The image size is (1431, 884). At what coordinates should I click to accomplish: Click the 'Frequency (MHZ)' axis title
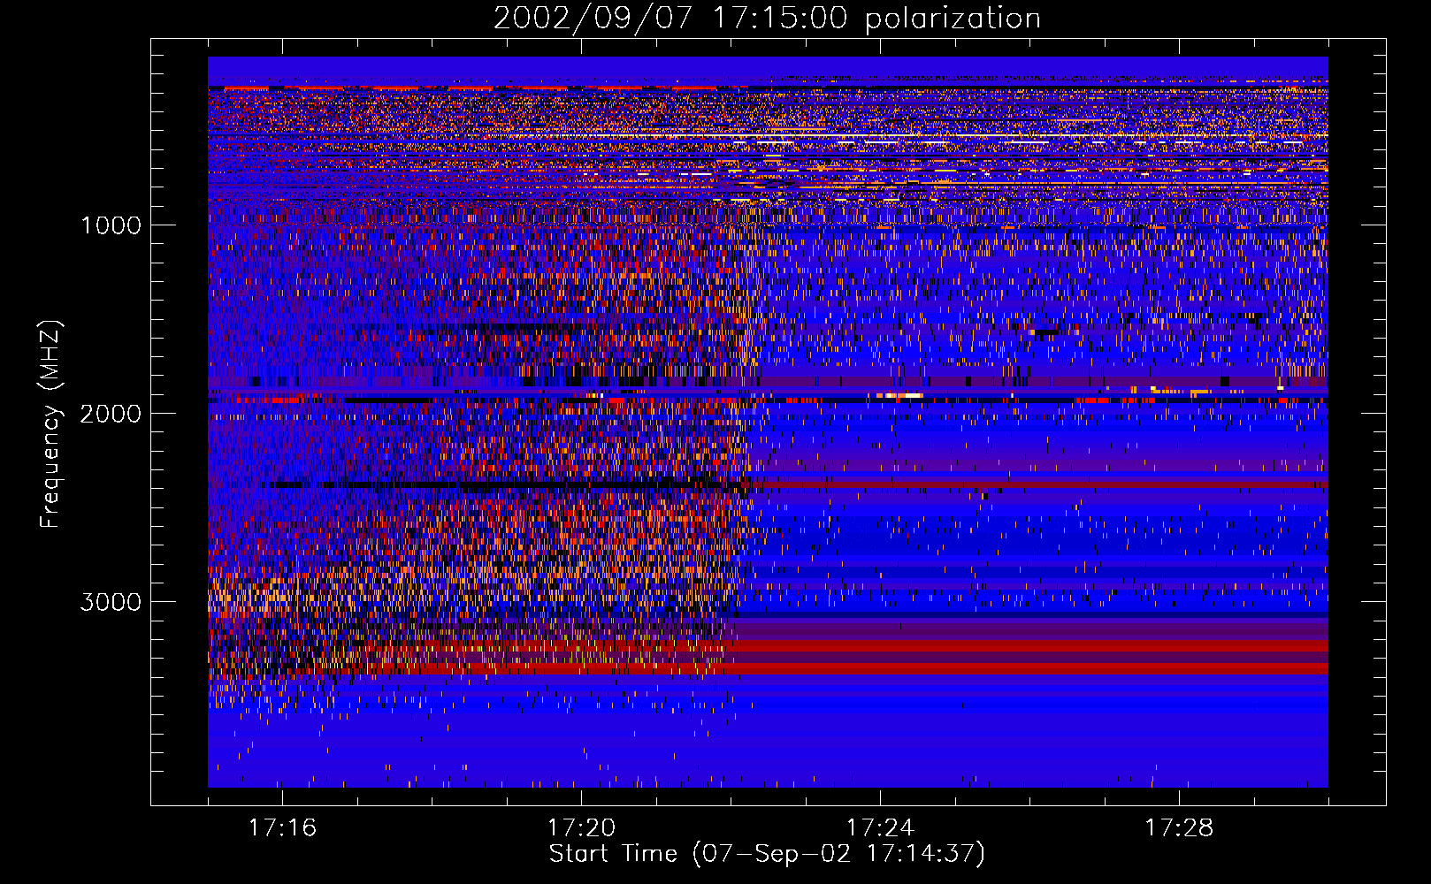pyautogui.click(x=50, y=424)
